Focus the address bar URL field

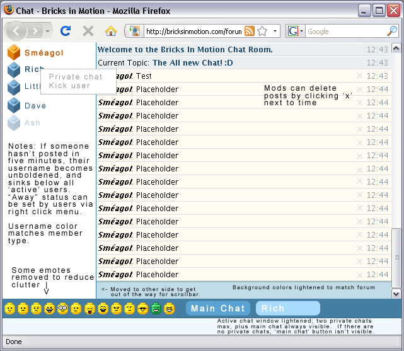click(x=193, y=32)
